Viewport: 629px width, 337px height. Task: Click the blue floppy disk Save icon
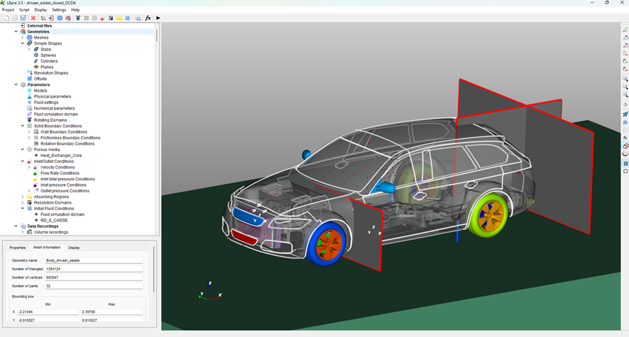tap(23, 18)
